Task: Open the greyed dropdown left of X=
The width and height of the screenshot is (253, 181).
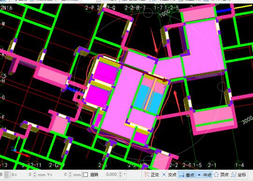Action: click(7, 175)
